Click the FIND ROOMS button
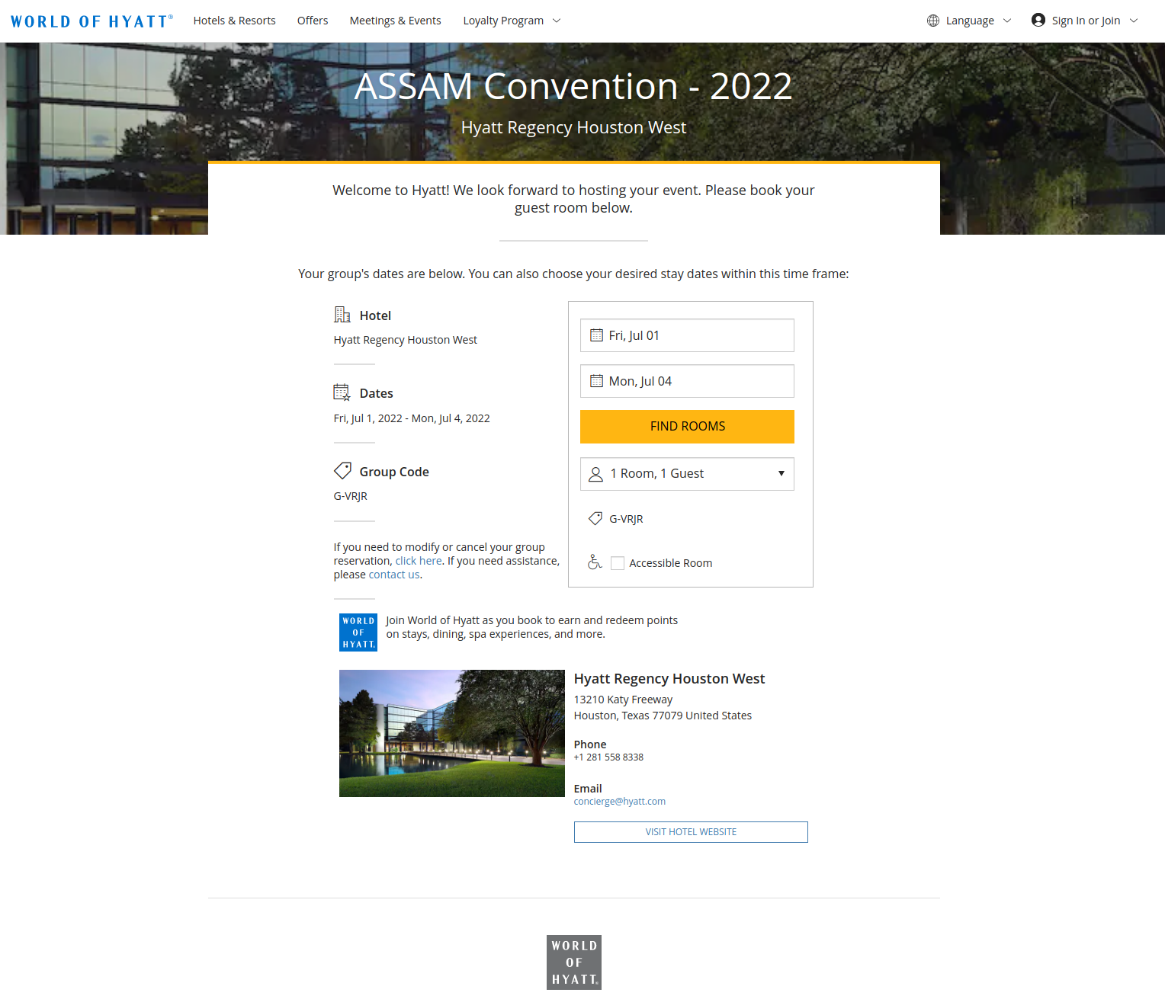The width and height of the screenshot is (1165, 999). [x=687, y=427]
